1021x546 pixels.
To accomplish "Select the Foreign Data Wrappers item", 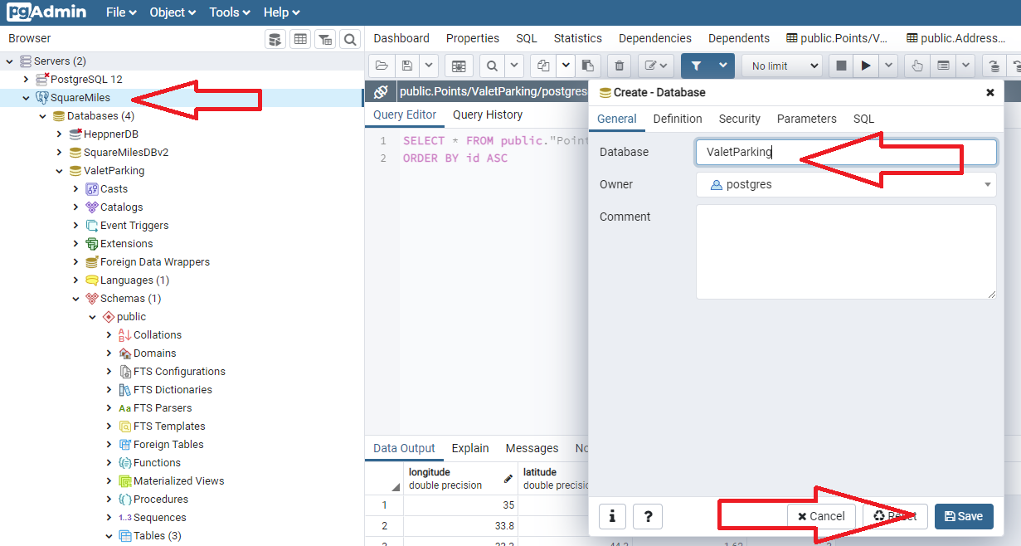I will click(154, 262).
